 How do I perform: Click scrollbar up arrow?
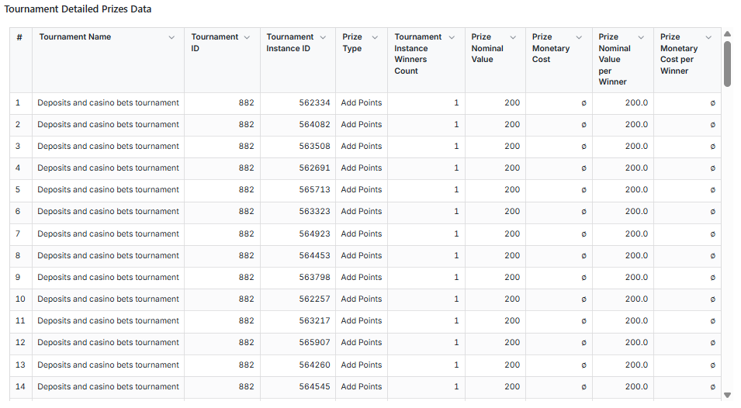click(727, 33)
